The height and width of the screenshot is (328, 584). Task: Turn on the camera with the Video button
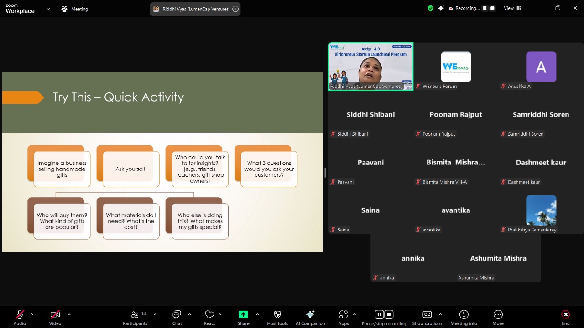pos(55,315)
